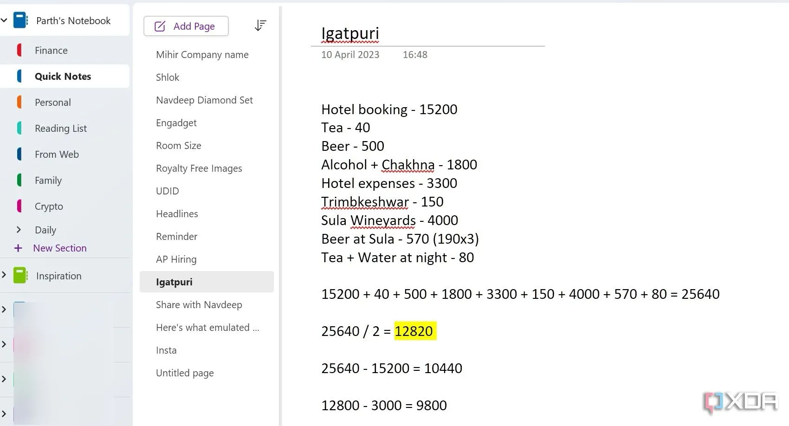
Task: Click the Add Page button
Action: [x=186, y=26]
